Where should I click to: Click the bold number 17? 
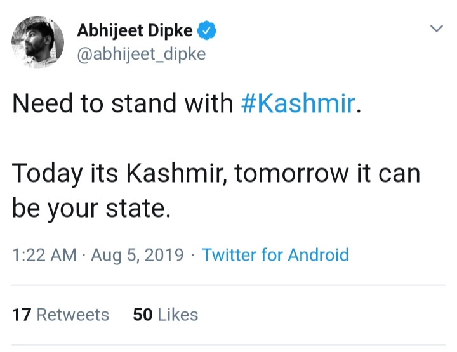(22, 315)
